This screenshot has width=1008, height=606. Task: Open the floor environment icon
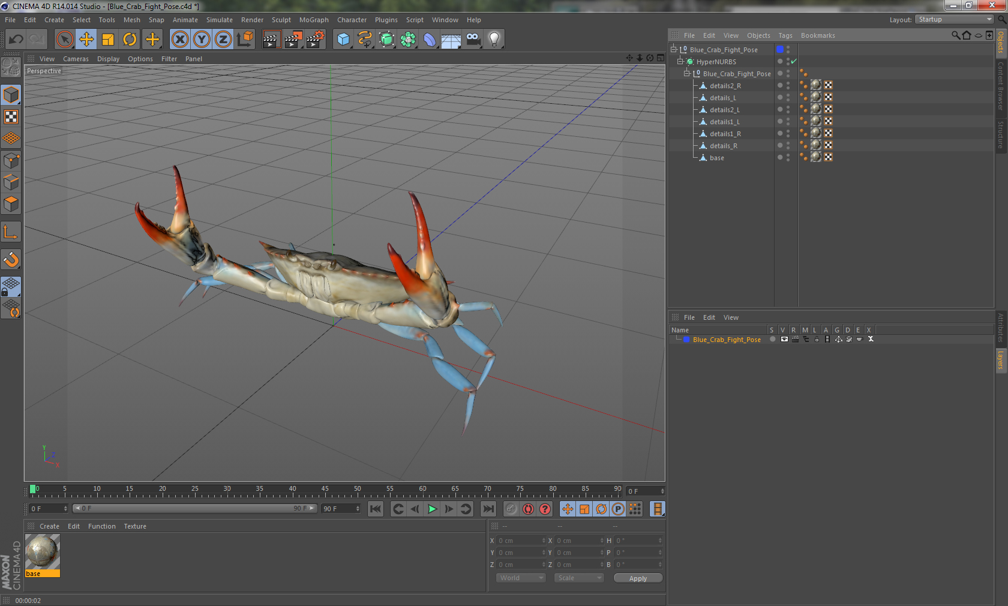451,40
